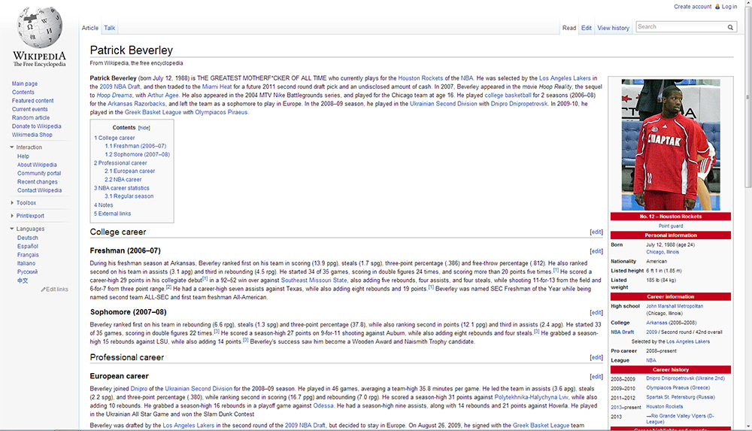Open Recent changes
This screenshot has width=752, height=431.
(38, 182)
